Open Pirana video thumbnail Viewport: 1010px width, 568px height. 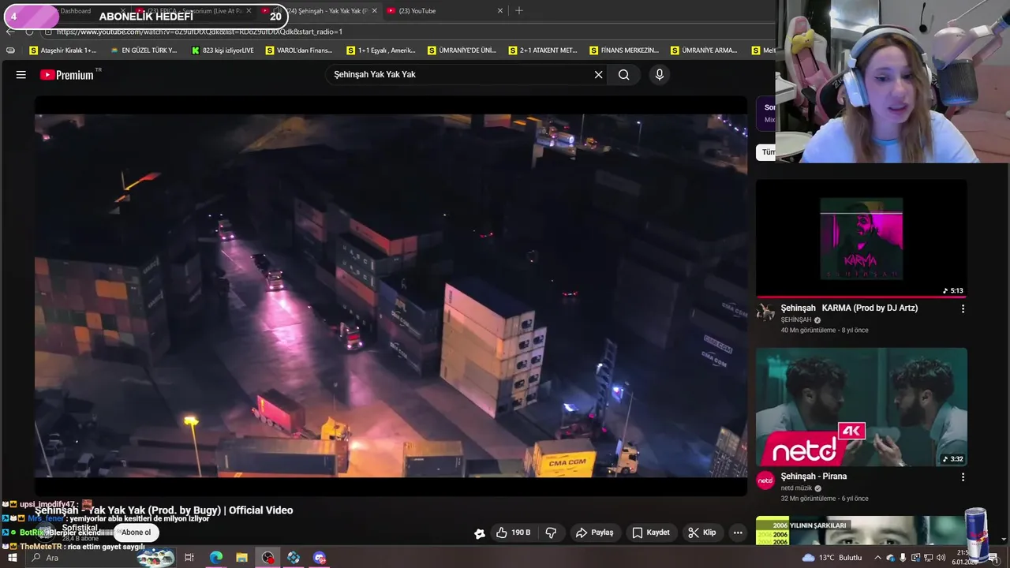point(861,406)
